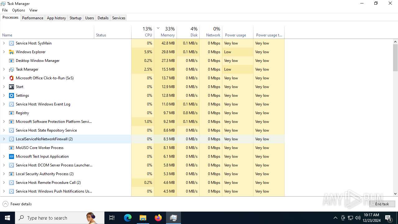398x224 pixels.
Task: Sort by the Status column header
Action: click(113, 32)
